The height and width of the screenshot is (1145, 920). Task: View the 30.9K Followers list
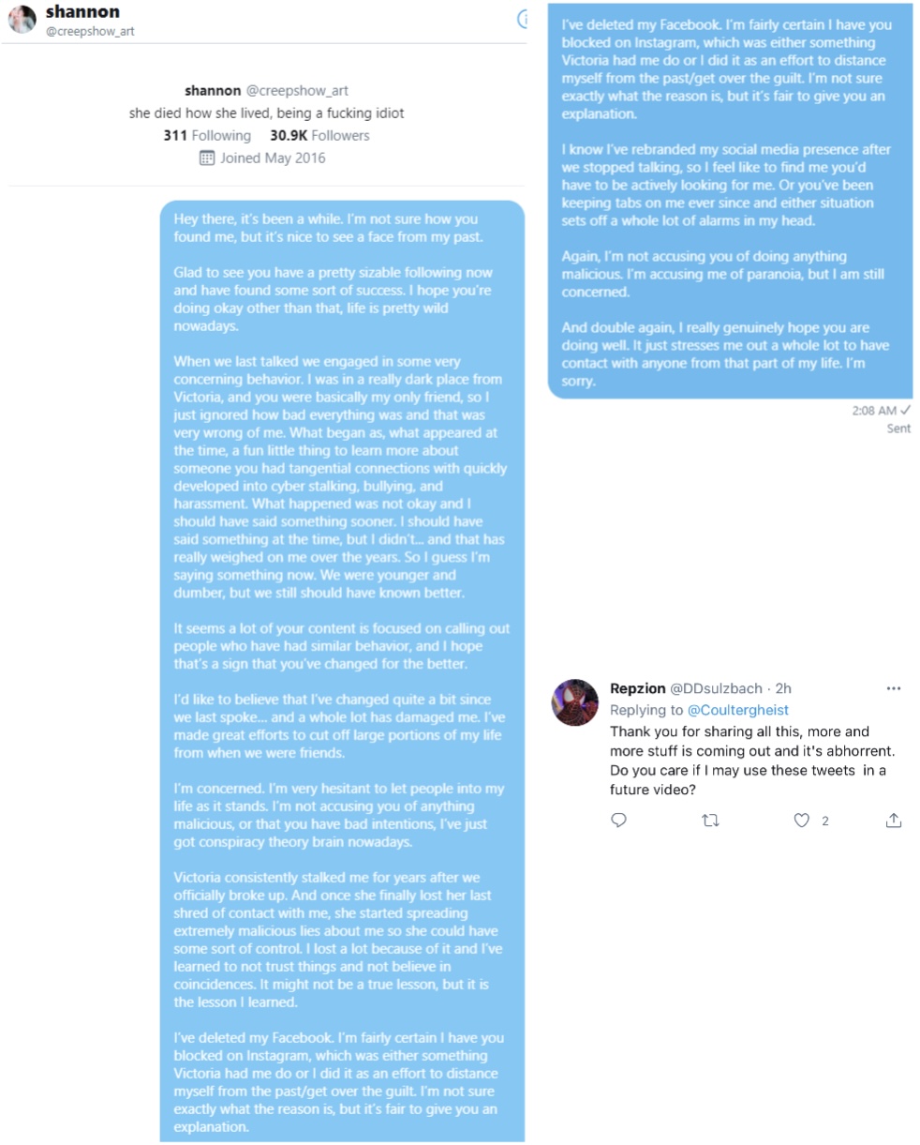tap(319, 135)
